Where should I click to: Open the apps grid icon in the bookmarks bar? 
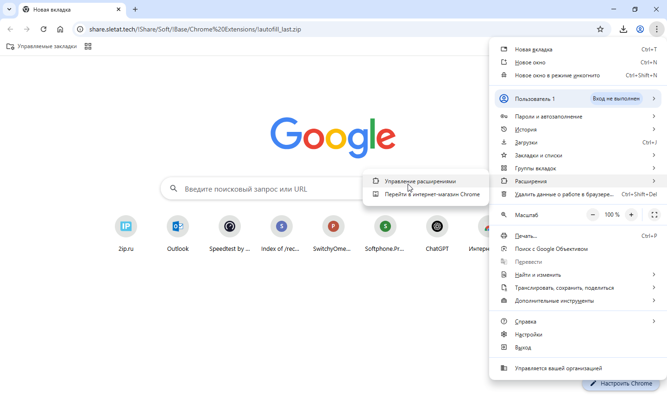88,46
